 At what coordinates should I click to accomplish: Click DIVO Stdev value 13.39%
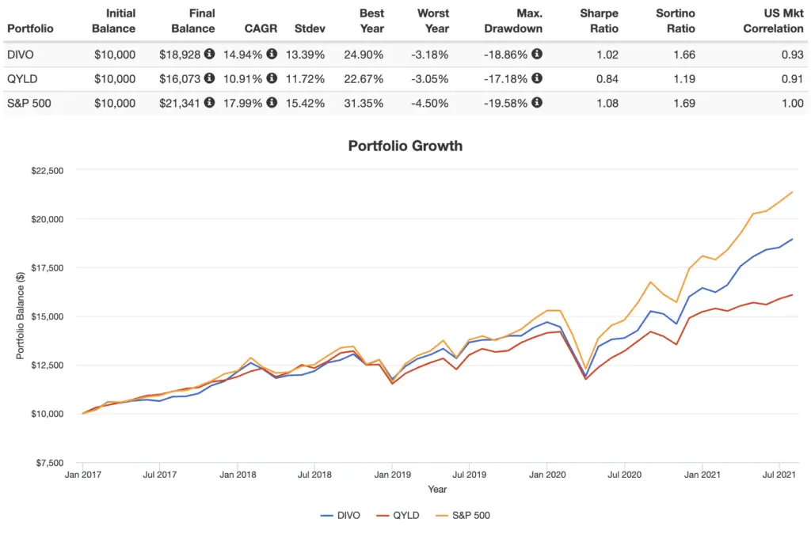pos(305,55)
